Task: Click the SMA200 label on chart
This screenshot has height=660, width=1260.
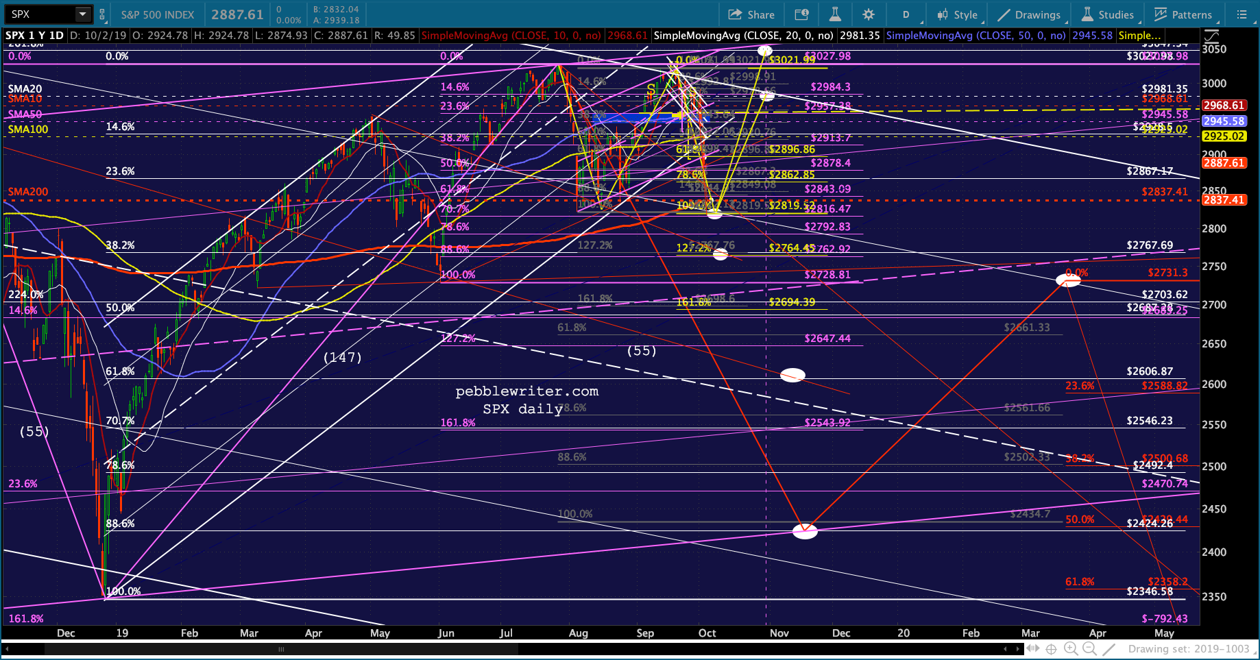Action: (28, 192)
